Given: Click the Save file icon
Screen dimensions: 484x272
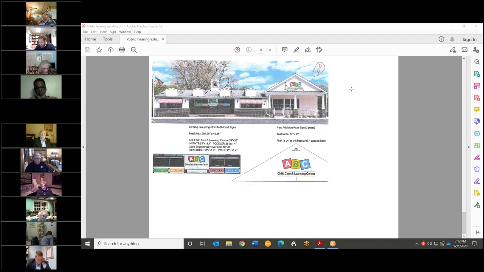Looking at the screenshot, I should click(88, 50).
